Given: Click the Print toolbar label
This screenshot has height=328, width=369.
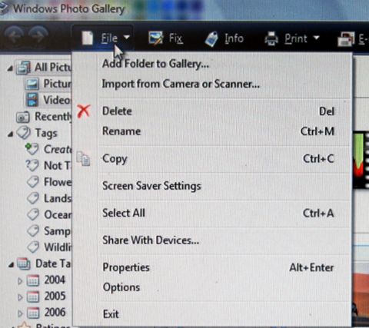Looking at the screenshot, I should [x=296, y=39].
